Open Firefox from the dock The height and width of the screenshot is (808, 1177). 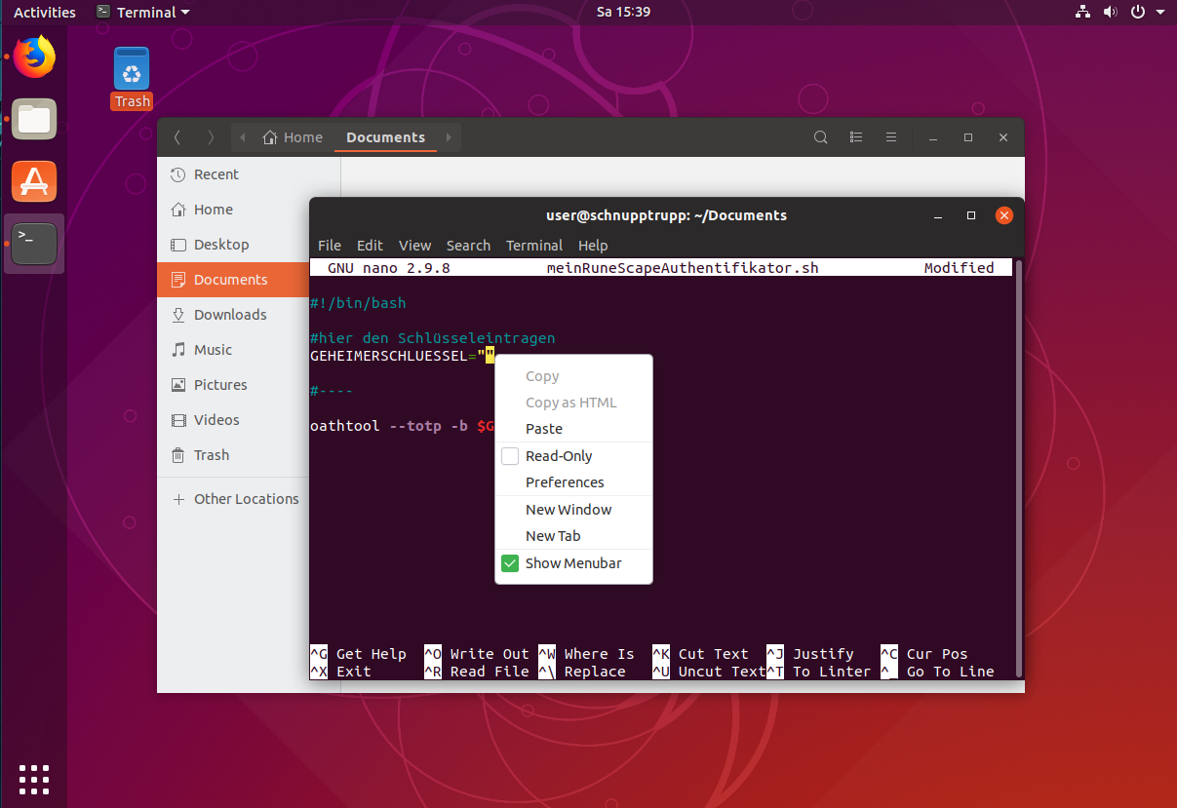(x=34, y=58)
